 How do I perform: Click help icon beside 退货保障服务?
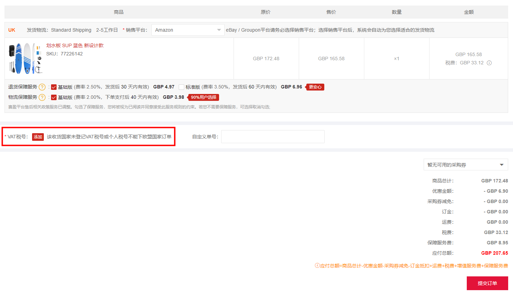point(42,87)
